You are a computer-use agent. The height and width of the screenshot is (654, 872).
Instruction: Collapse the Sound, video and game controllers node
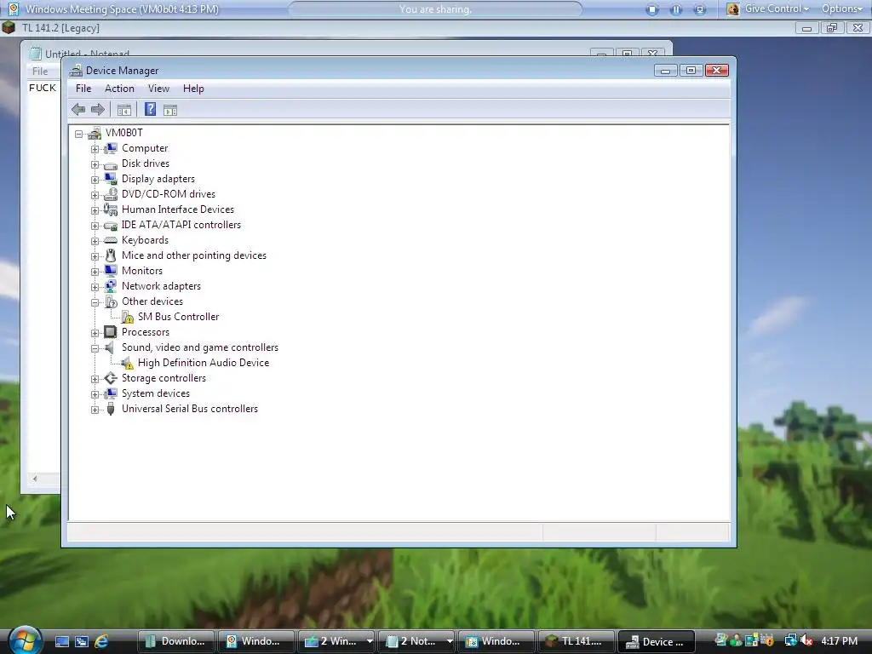pyautogui.click(x=95, y=348)
